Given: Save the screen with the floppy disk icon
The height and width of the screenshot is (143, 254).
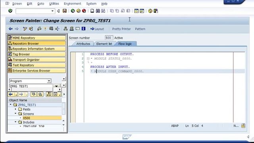Looking at the screenshot, I should point(65,11).
